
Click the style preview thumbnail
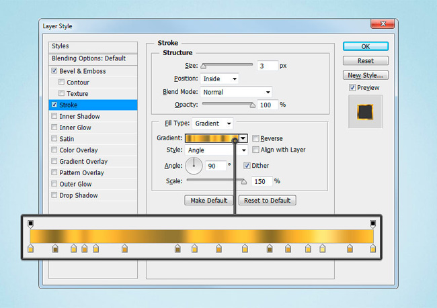pyautogui.click(x=365, y=111)
